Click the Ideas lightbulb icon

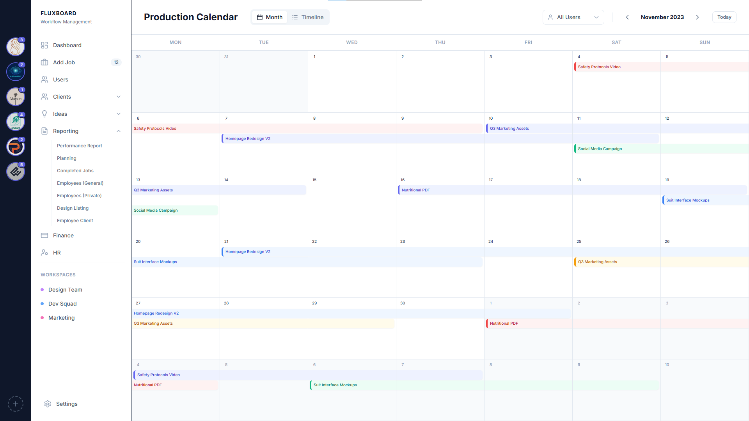[44, 114]
